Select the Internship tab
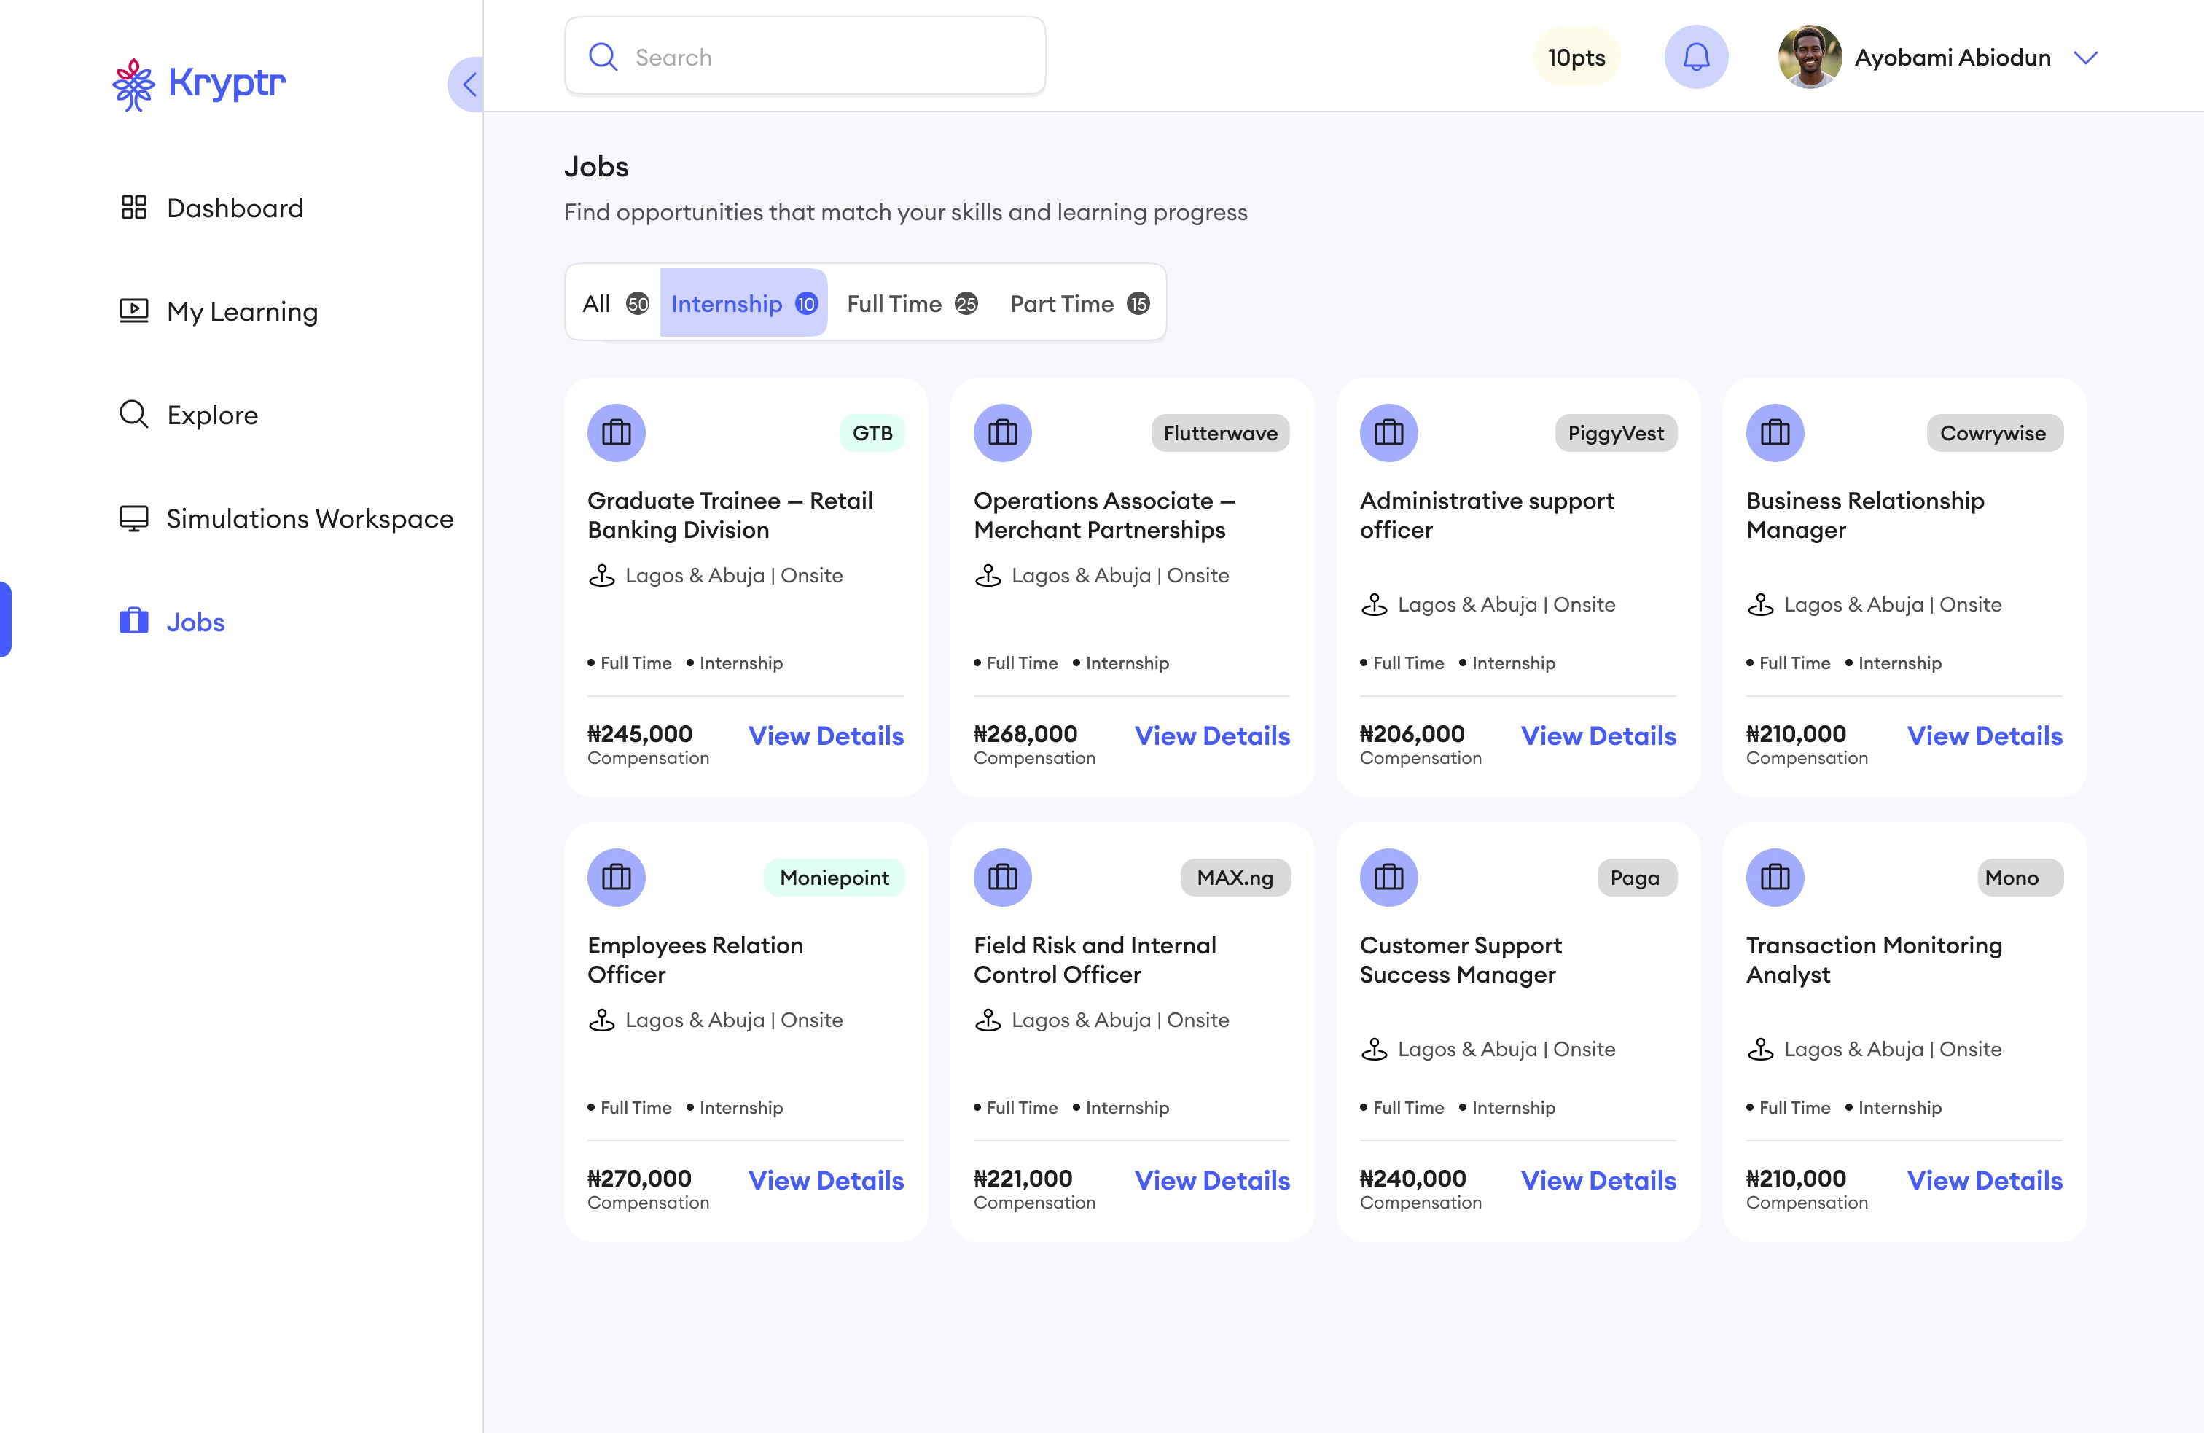This screenshot has width=2204, height=1433. coord(743,303)
